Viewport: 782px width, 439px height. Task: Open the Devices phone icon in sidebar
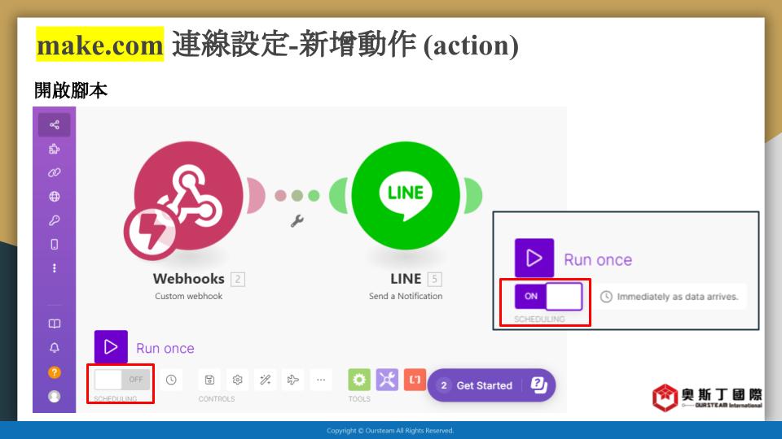[x=55, y=245]
